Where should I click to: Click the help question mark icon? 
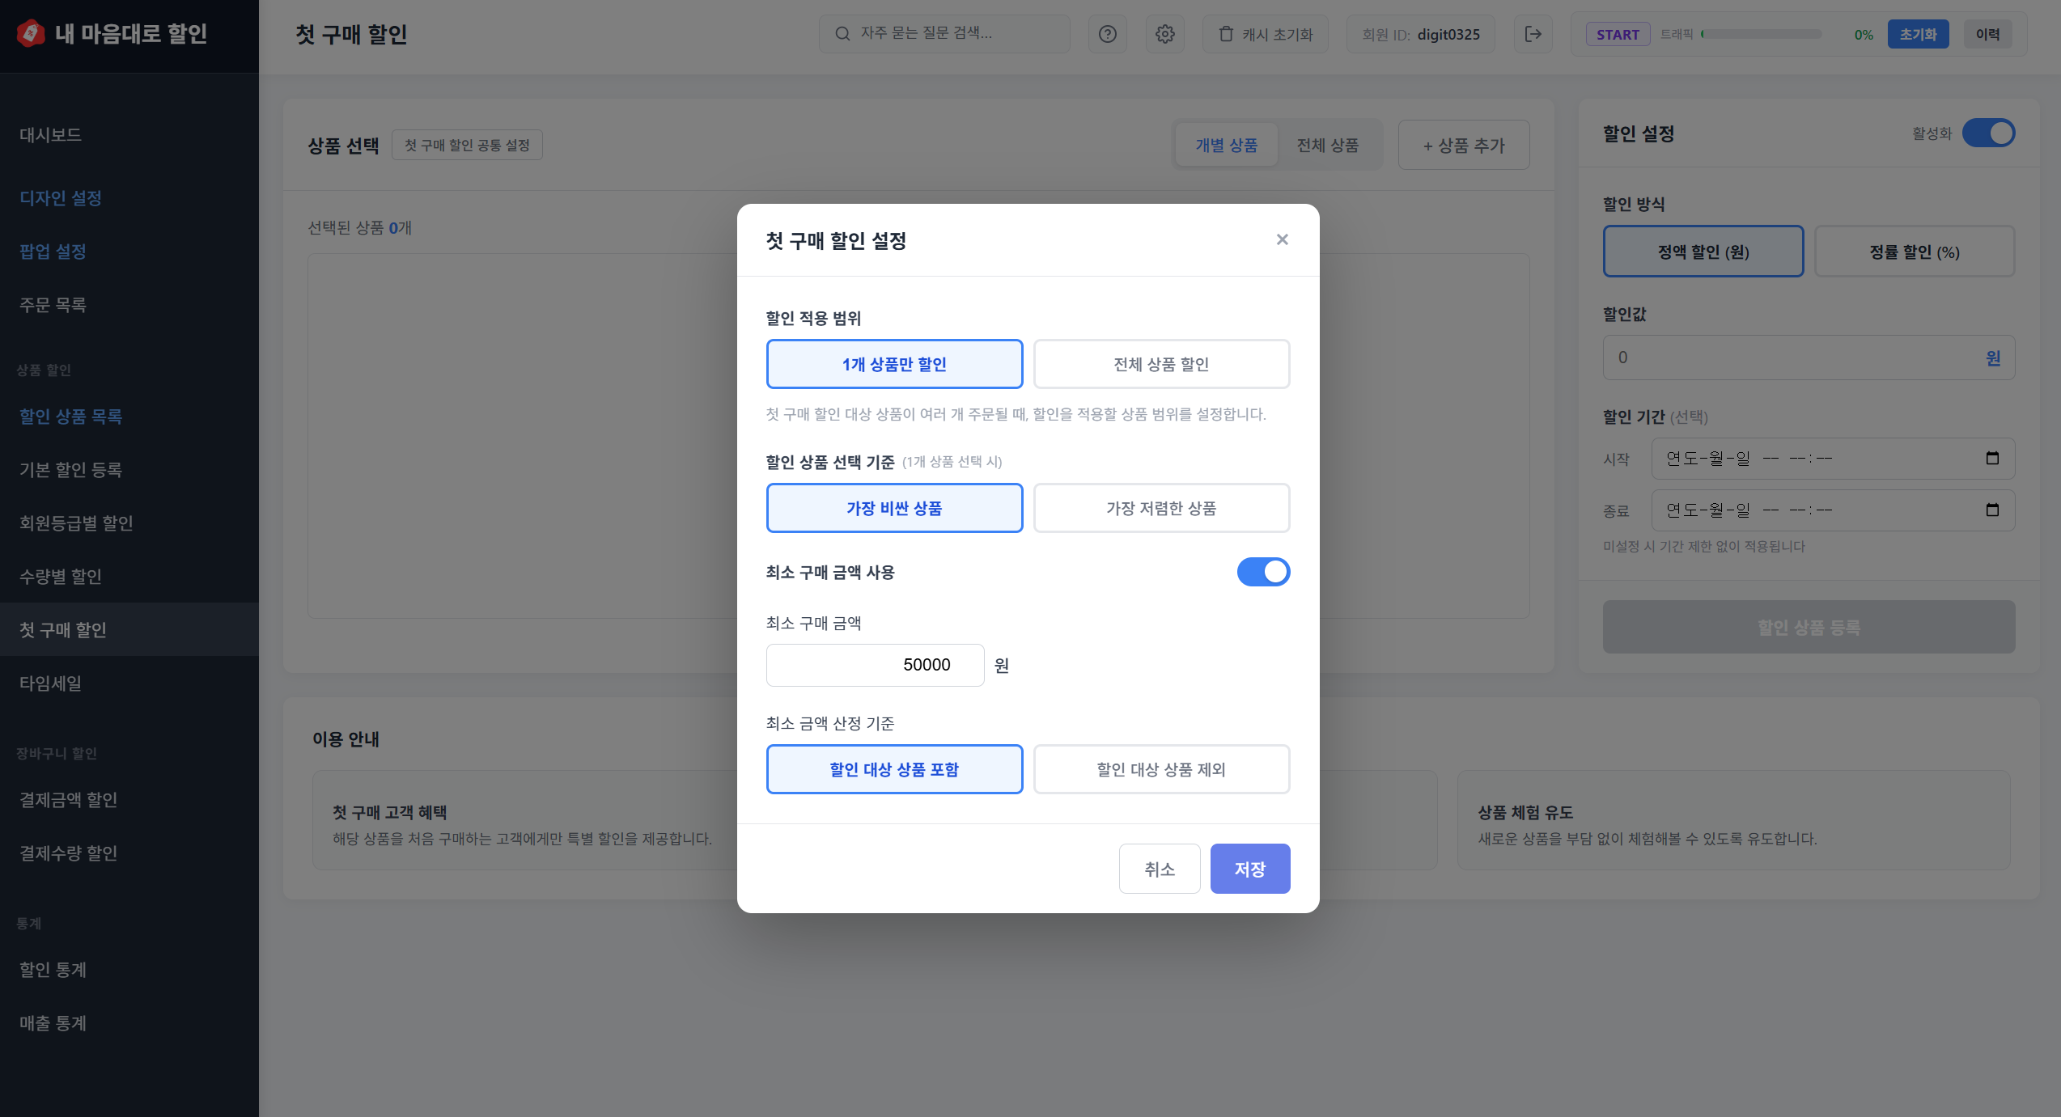1107,34
